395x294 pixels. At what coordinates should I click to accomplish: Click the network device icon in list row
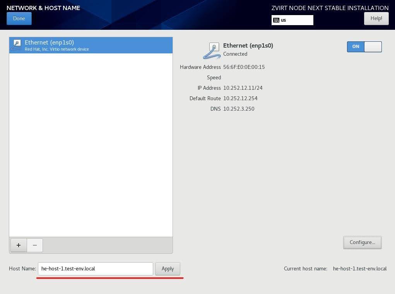[16, 45]
